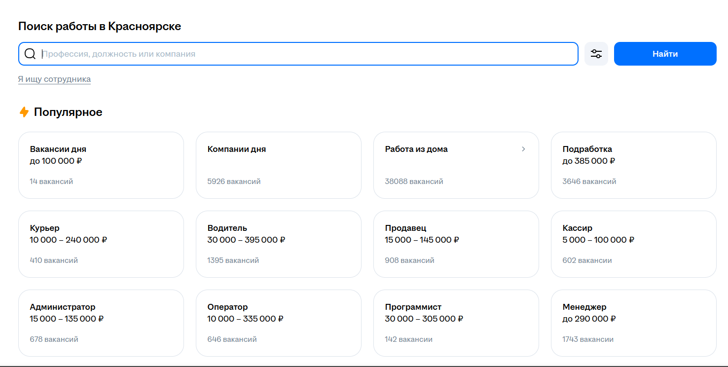Select the Оператор job category

[279, 323]
